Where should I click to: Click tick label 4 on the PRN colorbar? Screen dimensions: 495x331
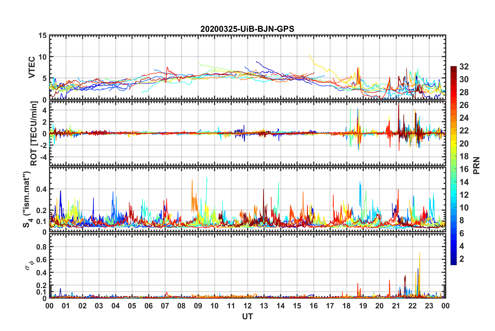click(x=462, y=246)
